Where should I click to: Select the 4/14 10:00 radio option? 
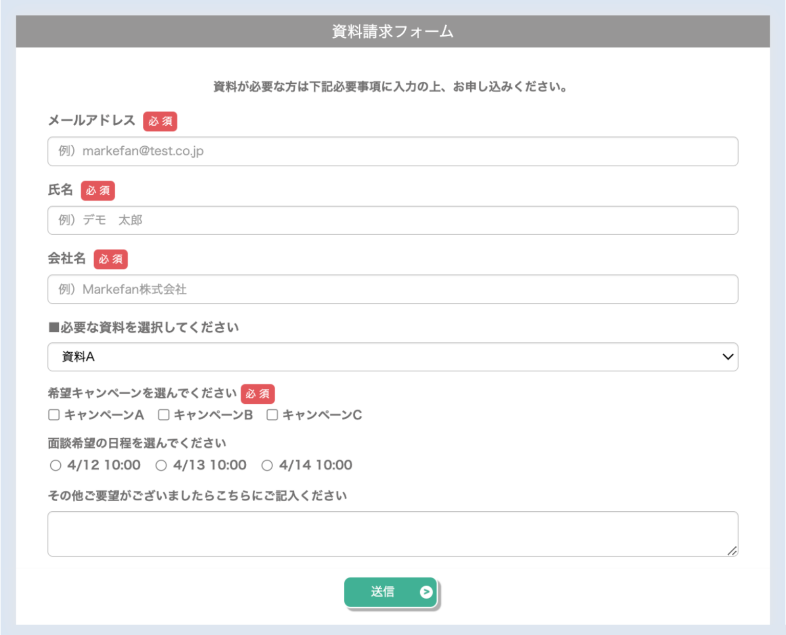(267, 465)
